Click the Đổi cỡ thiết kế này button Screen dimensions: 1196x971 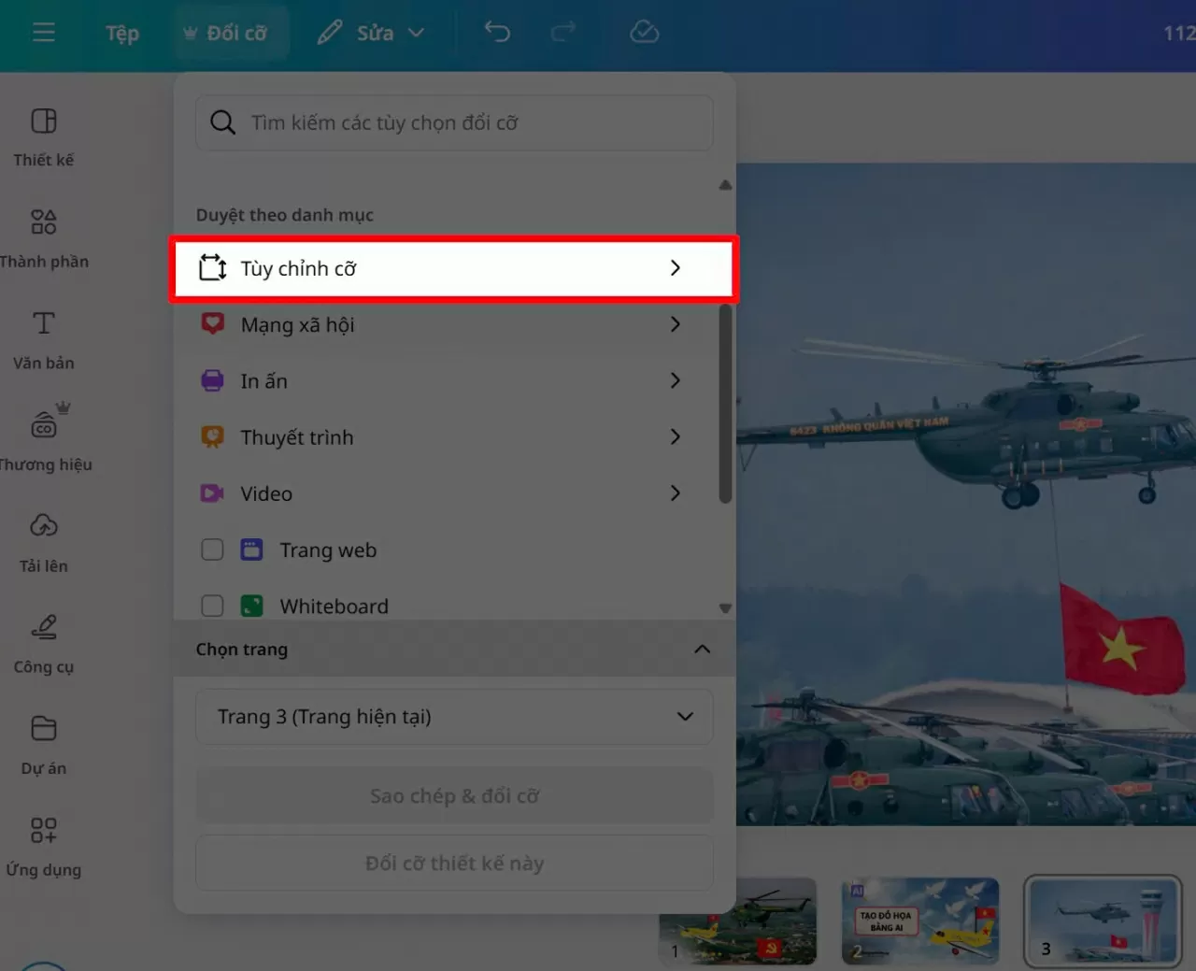click(454, 863)
